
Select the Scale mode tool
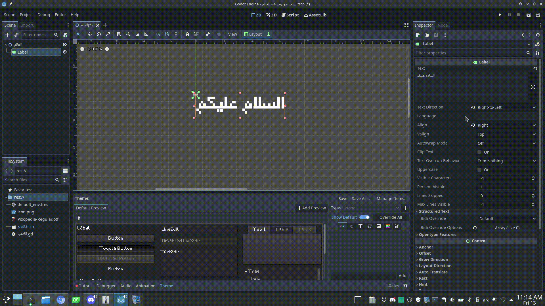[x=108, y=34]
